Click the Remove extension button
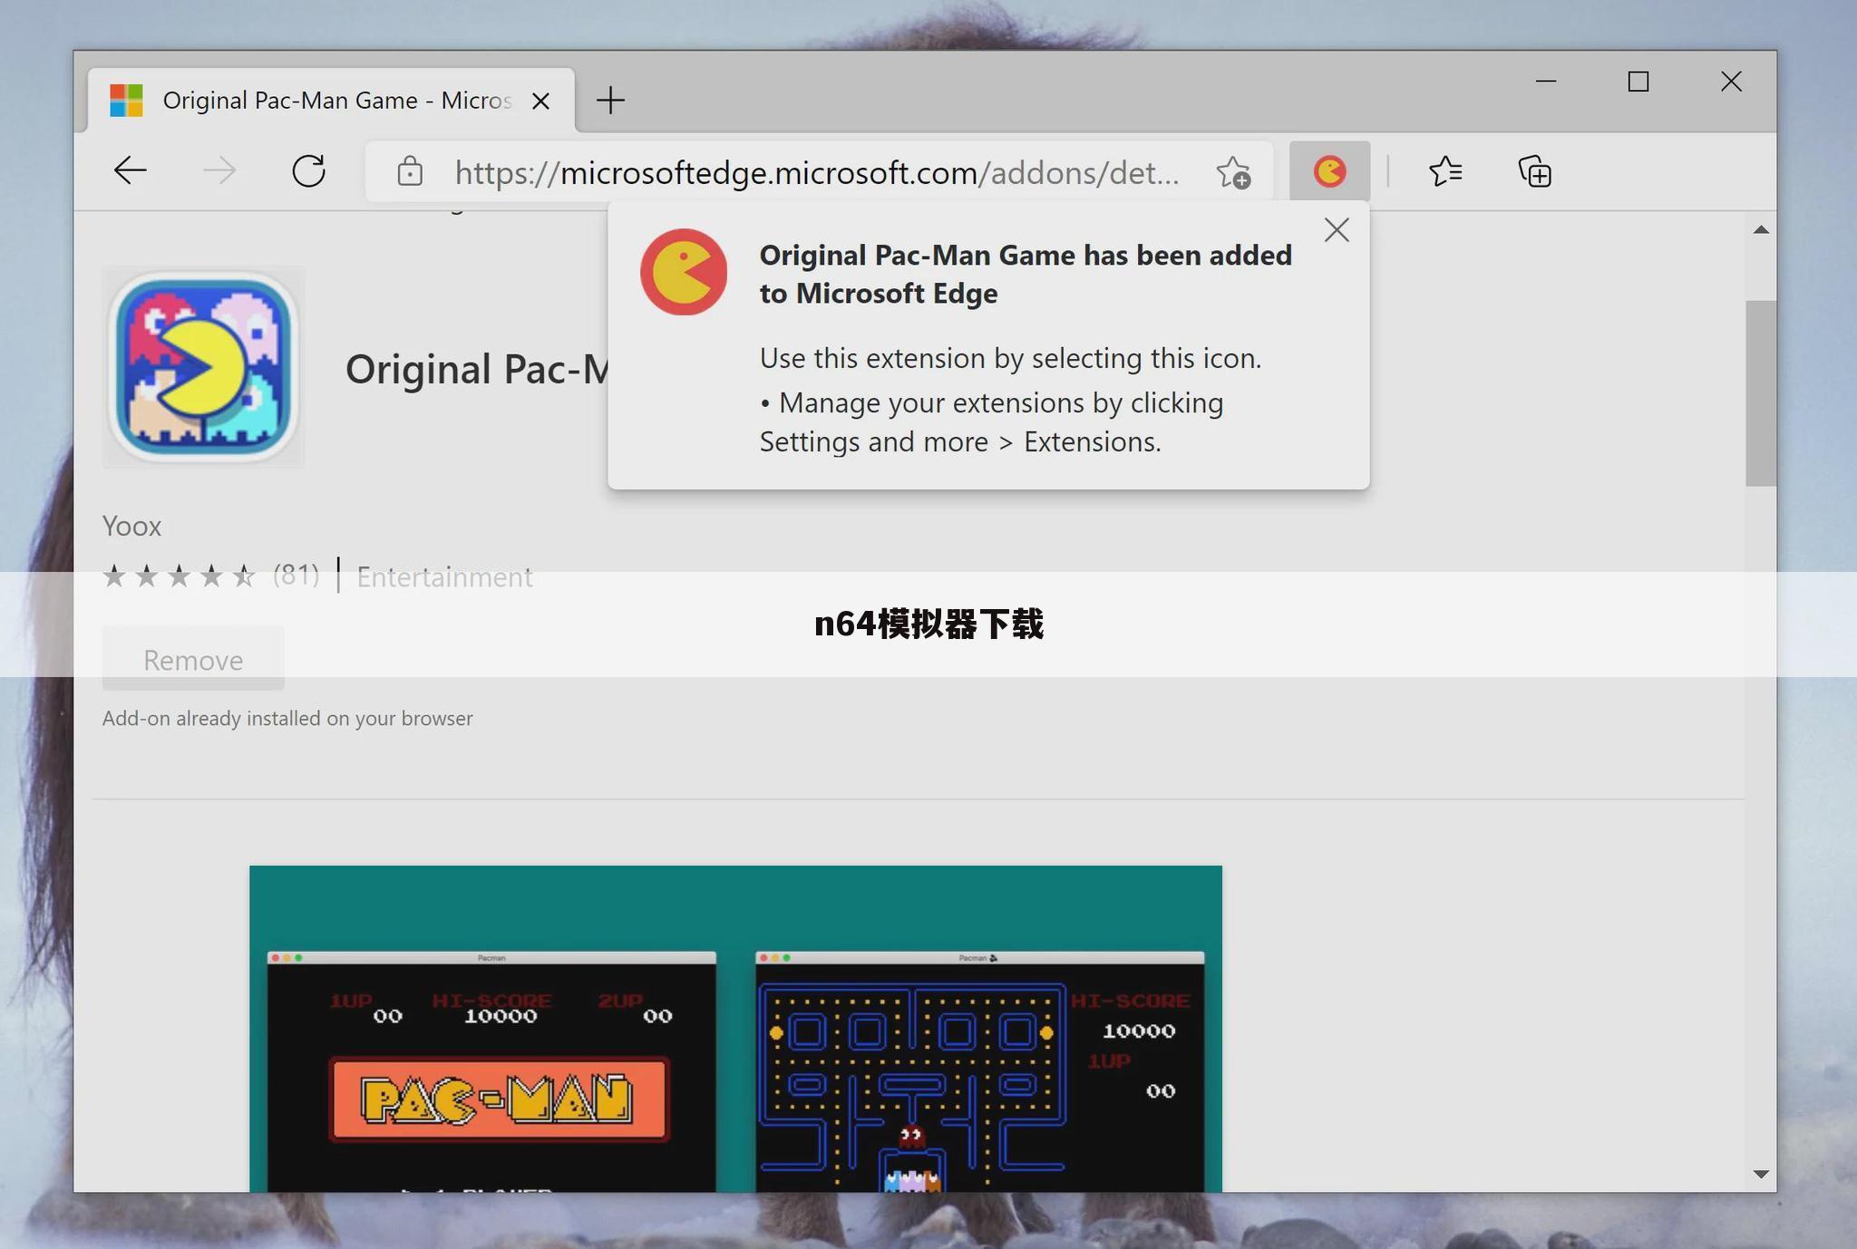Viewport: 1857px width, 1249px height. [193, 659]
